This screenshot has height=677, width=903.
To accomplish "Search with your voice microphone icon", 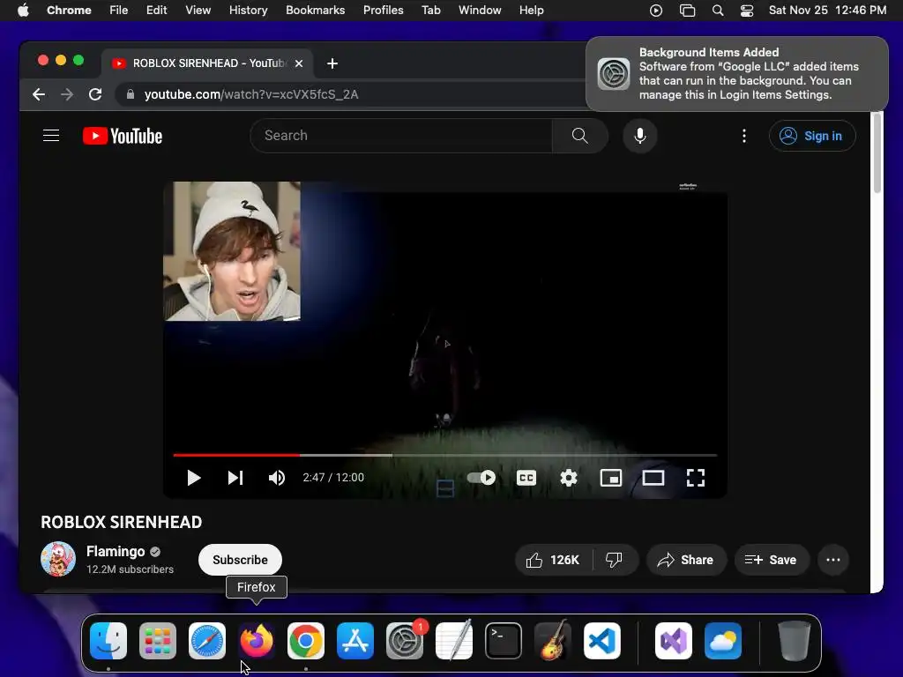I will [x=640, y=135].
